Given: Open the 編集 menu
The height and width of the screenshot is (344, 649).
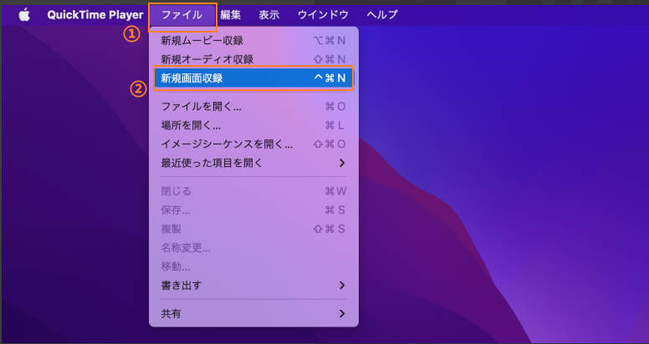Looking at the screenshot, I should click(x=231, y=15).
